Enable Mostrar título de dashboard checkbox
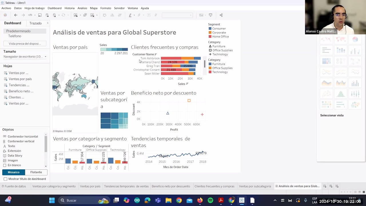Screen dimensions: 366x206 5,179
